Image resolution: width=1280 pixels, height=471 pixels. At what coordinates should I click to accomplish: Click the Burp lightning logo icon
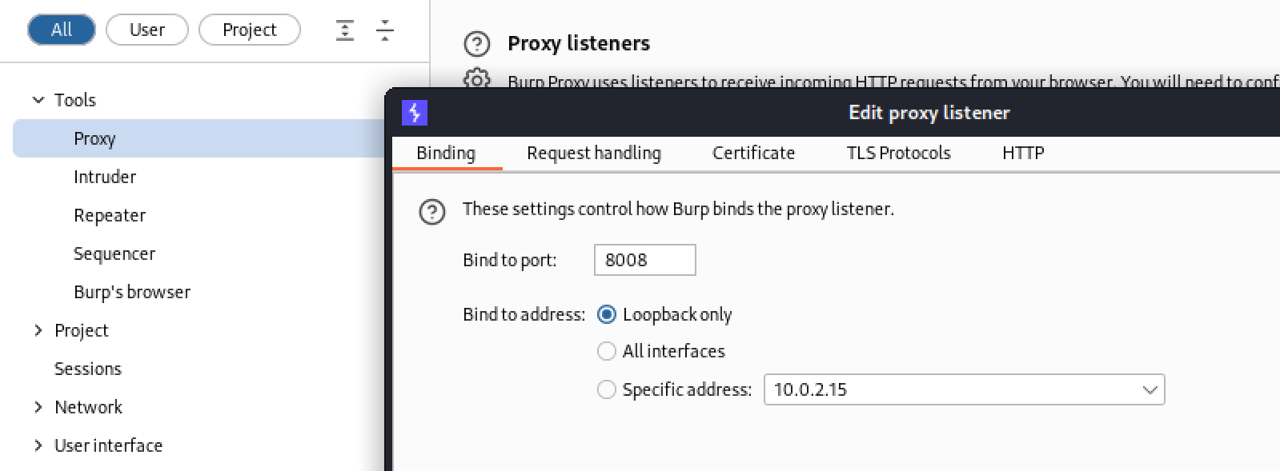(x=415, y=113)
